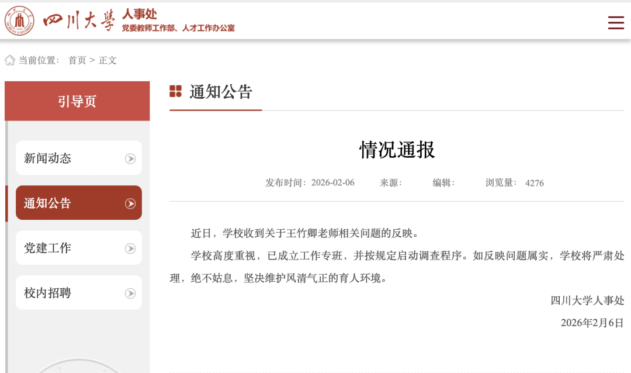Click the 正文 breadcrumb item

point(108,60)
